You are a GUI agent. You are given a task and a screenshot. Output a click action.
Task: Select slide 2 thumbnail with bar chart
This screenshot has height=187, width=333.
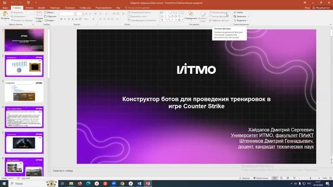(24, 66)
